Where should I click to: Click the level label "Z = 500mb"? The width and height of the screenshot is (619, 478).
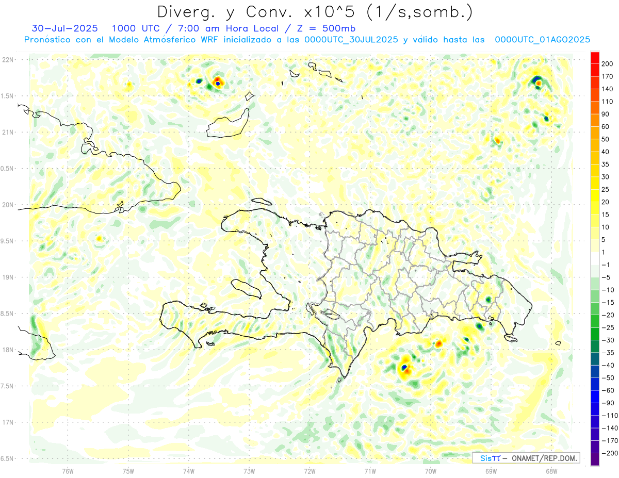pos(327,28)
